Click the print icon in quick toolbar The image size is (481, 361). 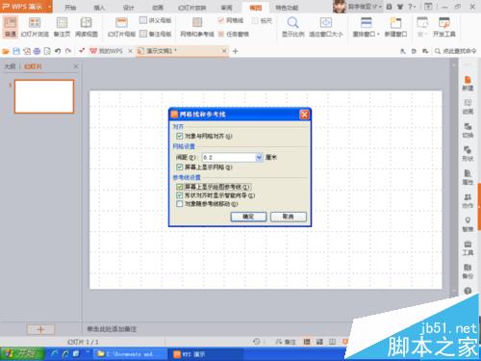coord(37,51)
